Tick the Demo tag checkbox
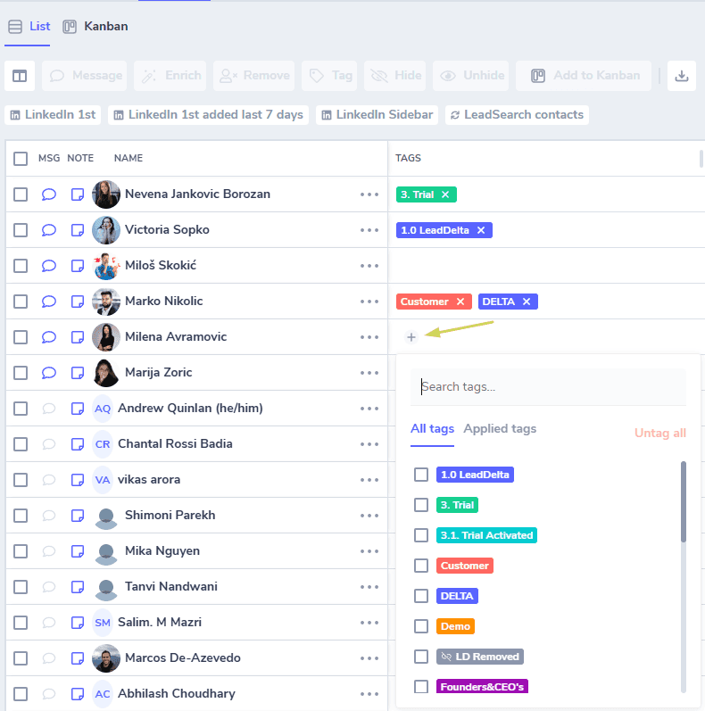705x711 pixels. 421,626
